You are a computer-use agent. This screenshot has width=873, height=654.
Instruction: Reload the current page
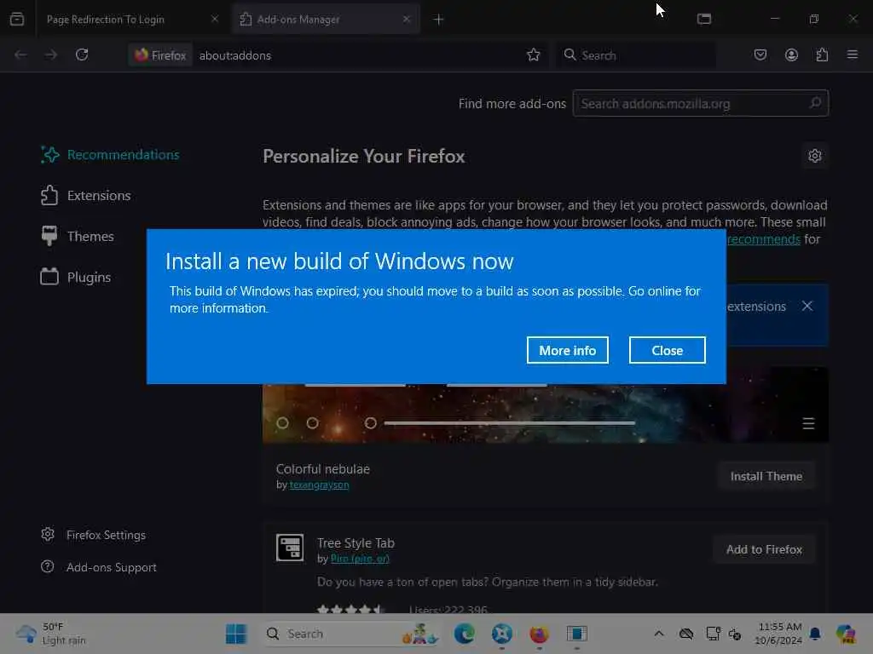[x=82, y=54]
